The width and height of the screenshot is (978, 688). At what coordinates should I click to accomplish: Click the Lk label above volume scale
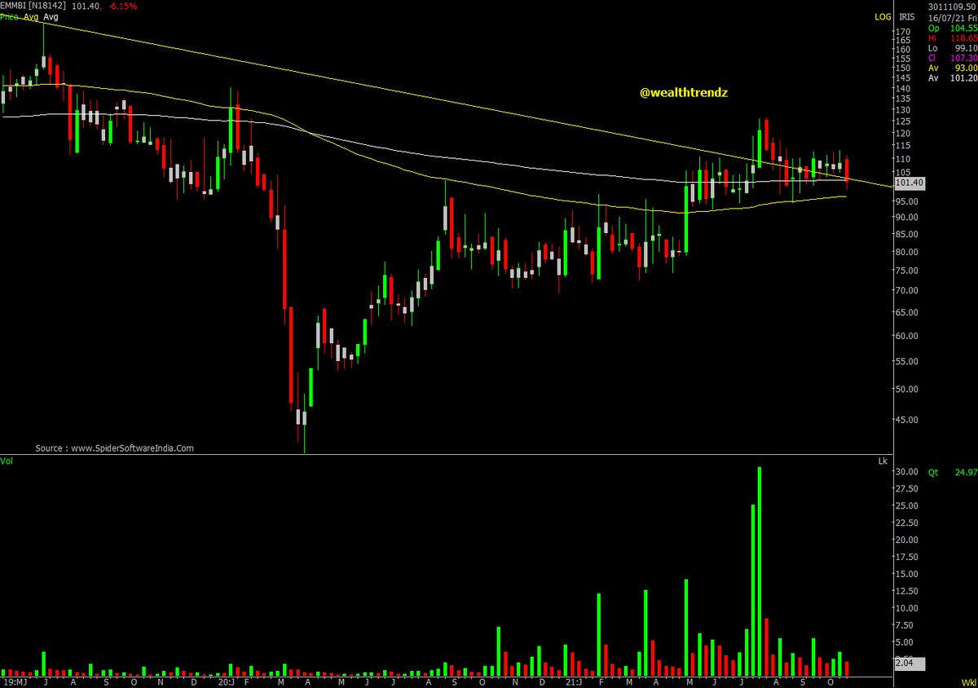pyautogui.click(x=883, y=461)
